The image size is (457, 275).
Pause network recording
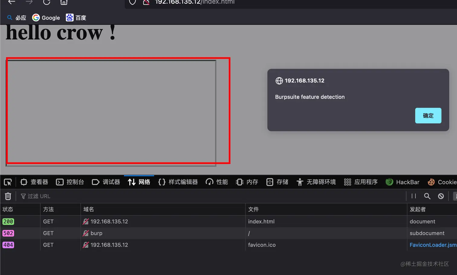414,196
